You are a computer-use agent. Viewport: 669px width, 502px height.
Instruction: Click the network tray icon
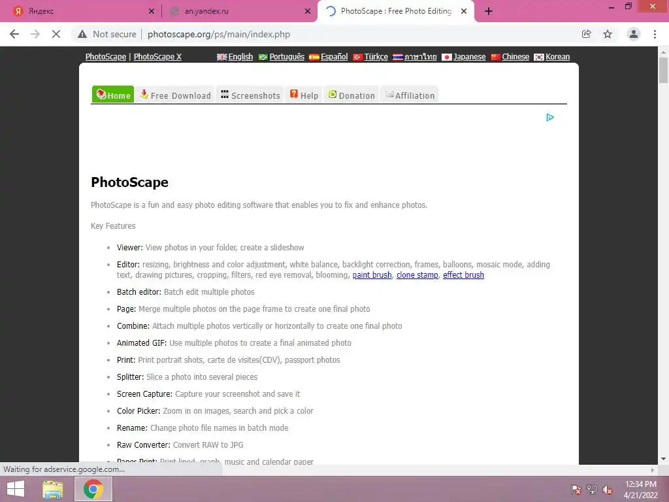[x=592, y=490]
